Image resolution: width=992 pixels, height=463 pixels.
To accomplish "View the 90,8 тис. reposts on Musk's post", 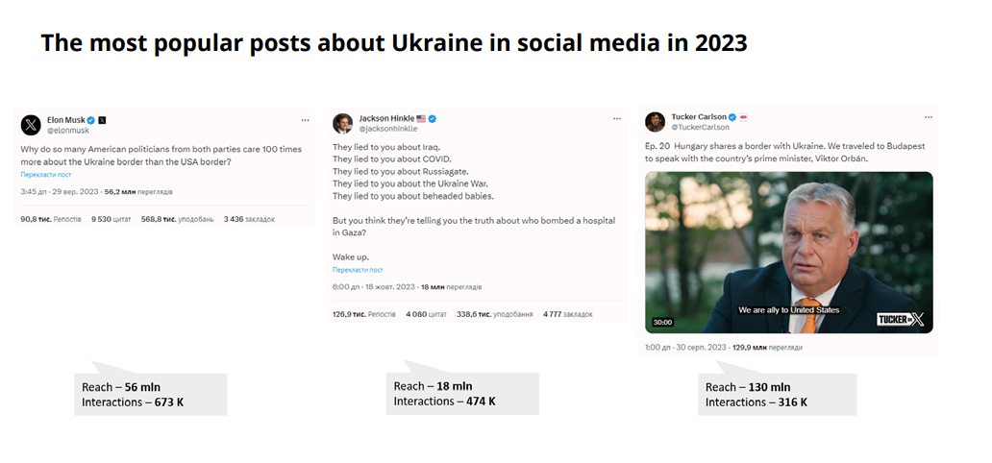I will [x=50, y=219].
